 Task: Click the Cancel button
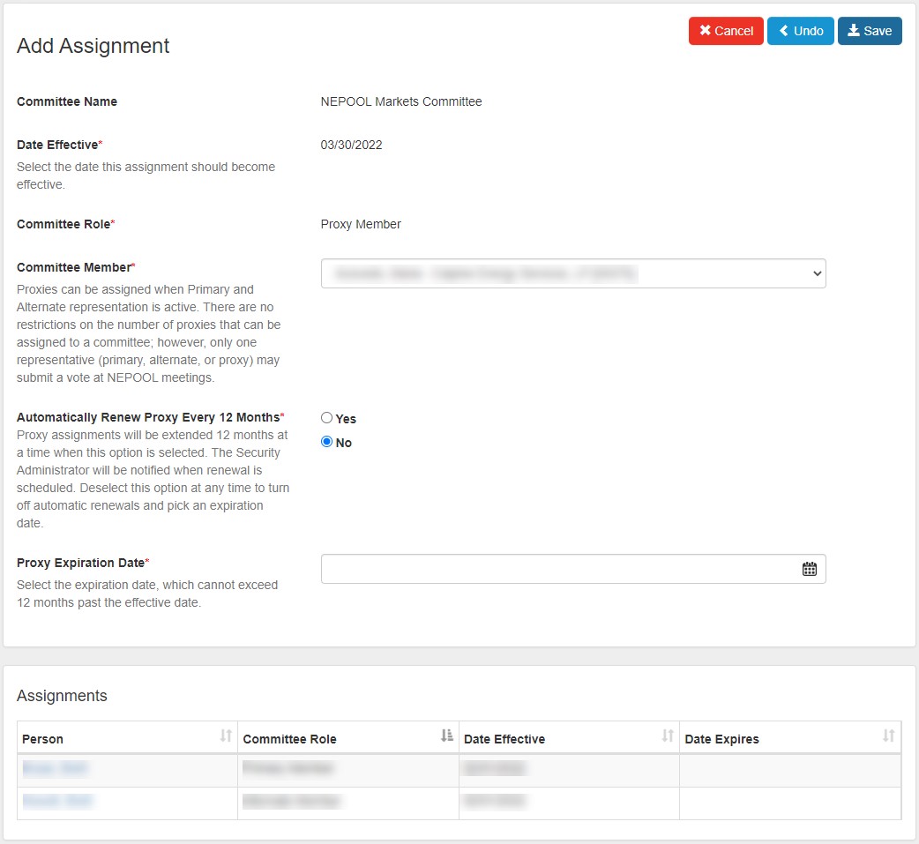[726, 30]
